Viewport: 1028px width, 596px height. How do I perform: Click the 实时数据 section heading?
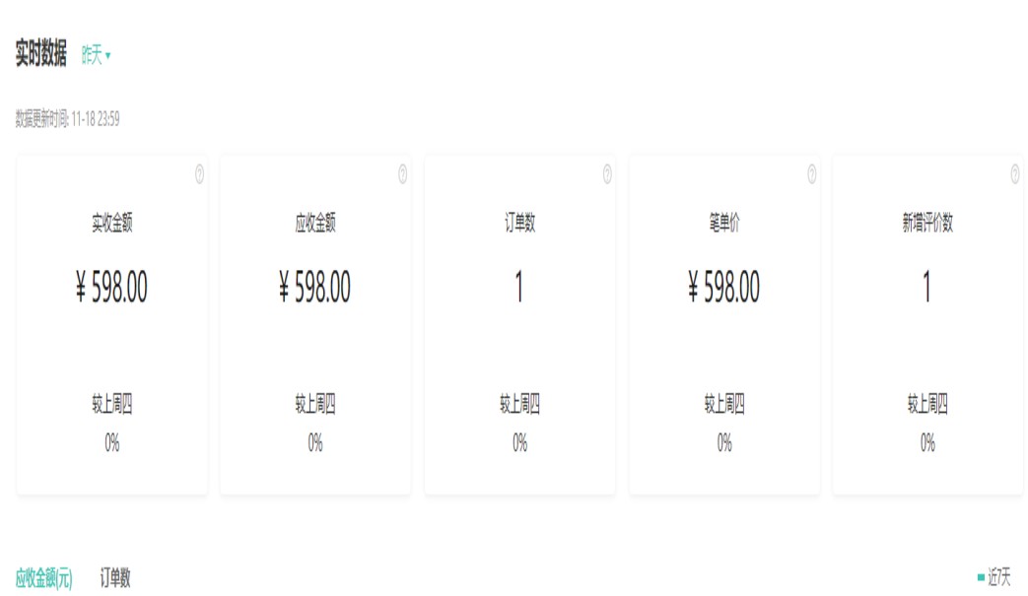click(x=41, y=55)
